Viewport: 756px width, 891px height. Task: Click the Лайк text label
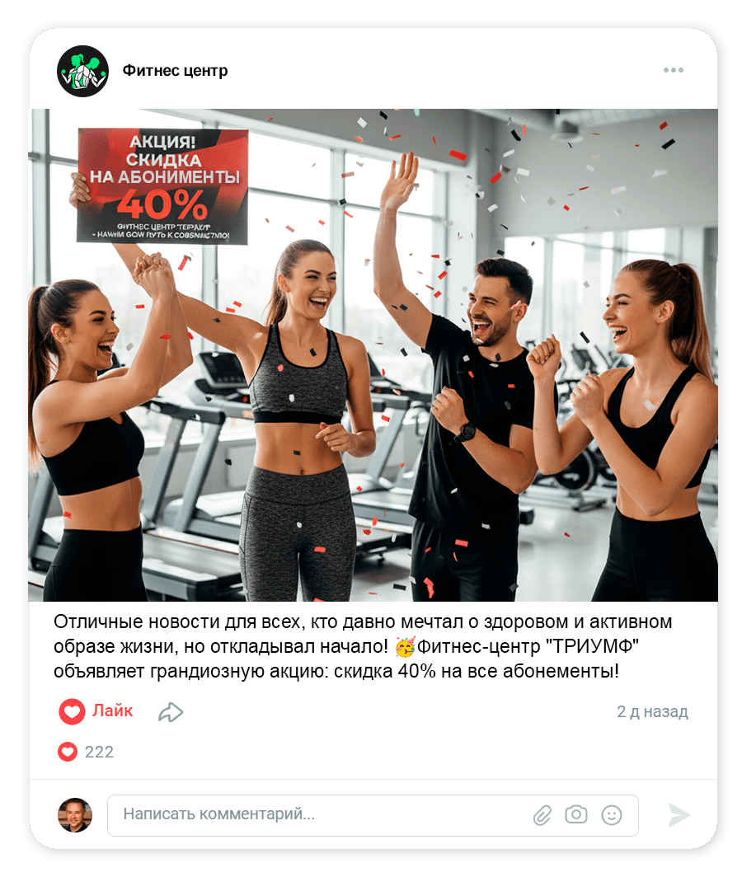pyautogui.click(x=113, y=710)
